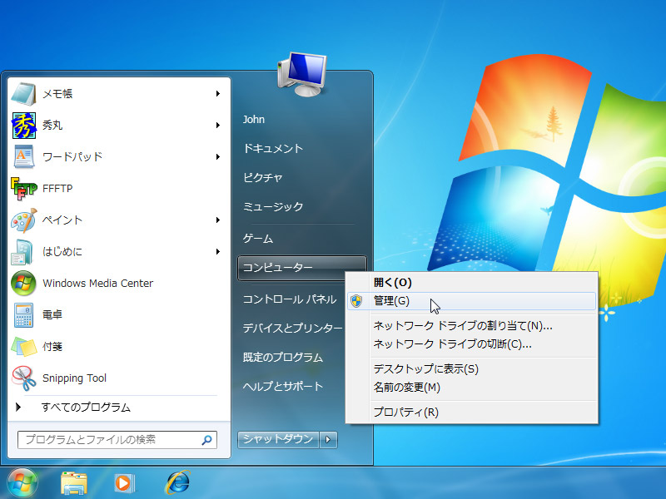
Task: Expand 秀丸 jump list arrow
Action: point(218,126)
